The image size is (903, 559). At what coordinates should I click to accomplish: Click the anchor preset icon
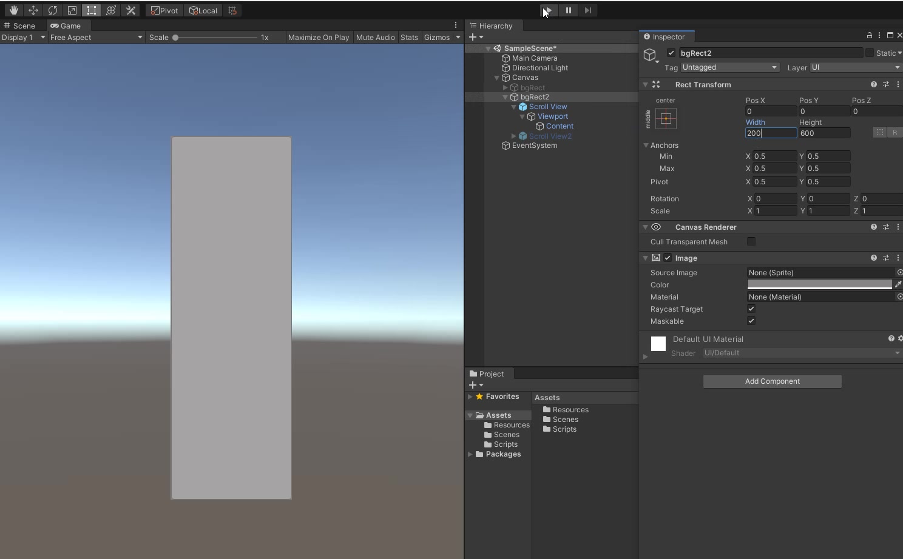[666, 118]
